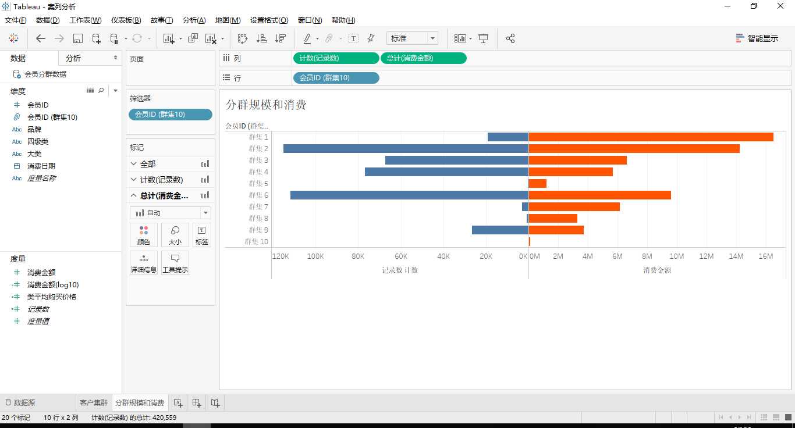
Task: Click the undo back arrow
Action: [x=40, y=38]
